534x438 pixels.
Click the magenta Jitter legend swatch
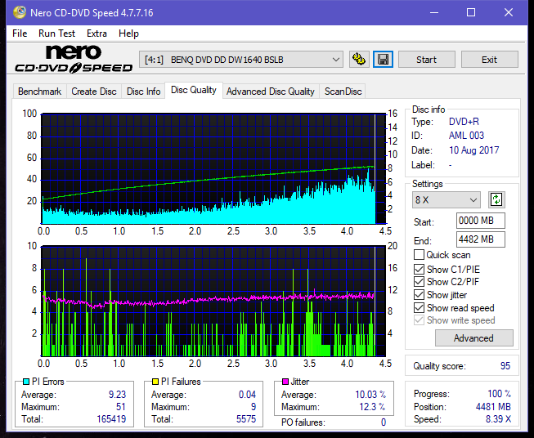[x=285, y=382]
